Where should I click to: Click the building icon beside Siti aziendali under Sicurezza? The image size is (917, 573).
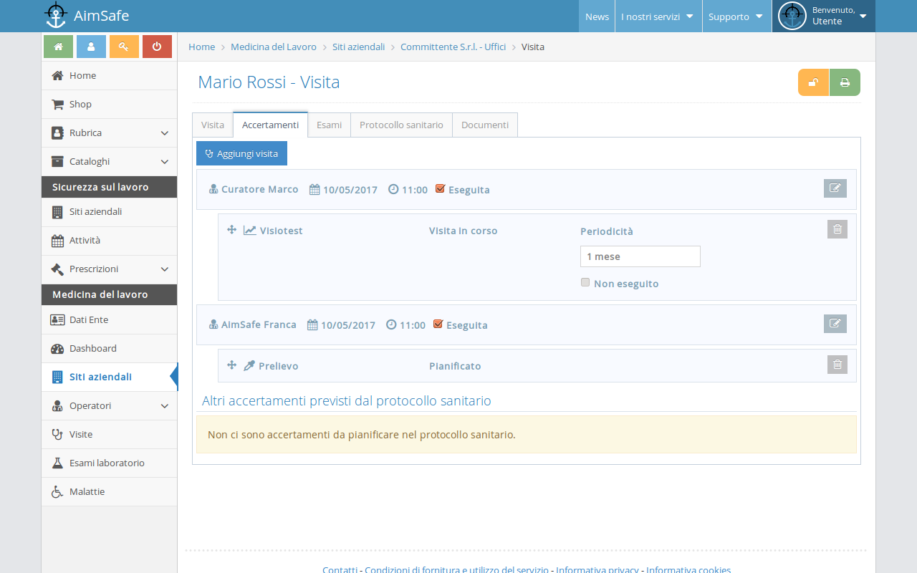tap(57, 212)
